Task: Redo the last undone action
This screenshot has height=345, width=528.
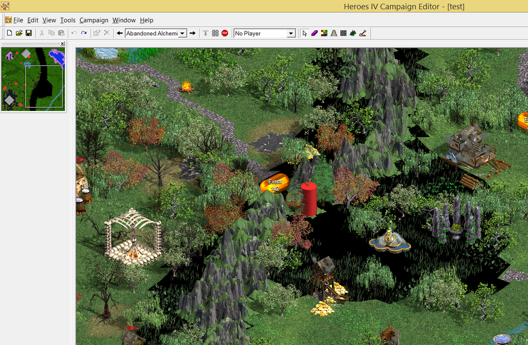Action: [84, 33]
